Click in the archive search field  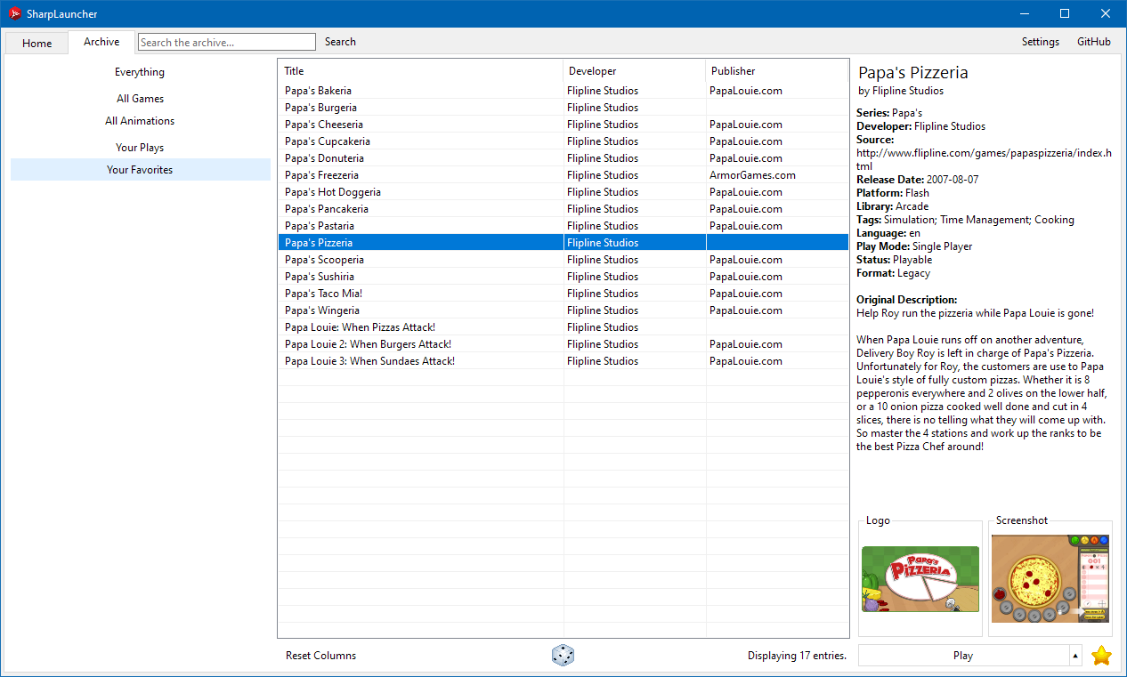(227, 42)
